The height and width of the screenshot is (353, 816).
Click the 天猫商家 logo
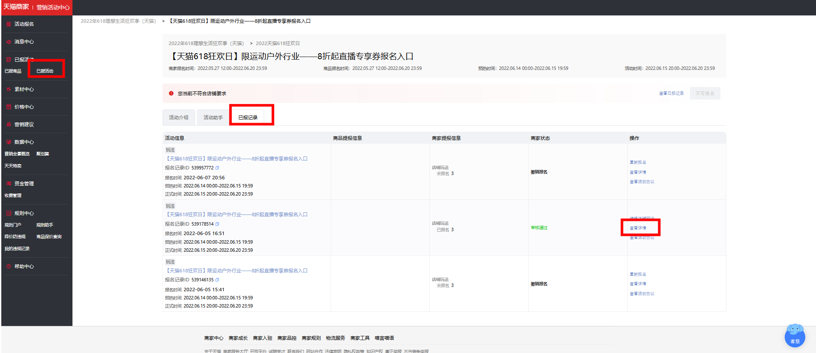point(16,7)
